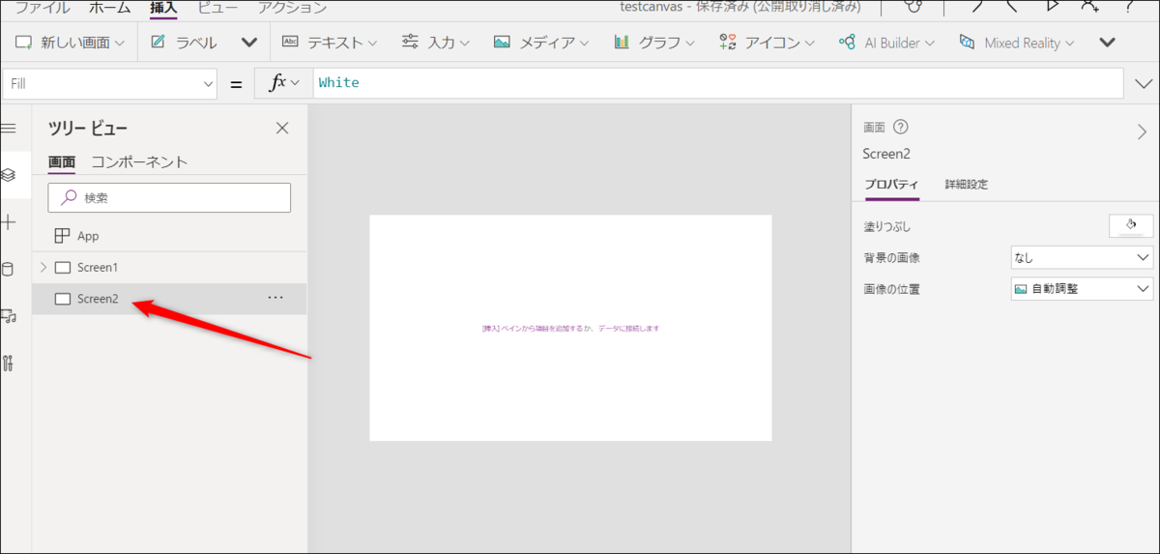Click the fx formula button
The image size is (1160, 554).
[284, 83]
